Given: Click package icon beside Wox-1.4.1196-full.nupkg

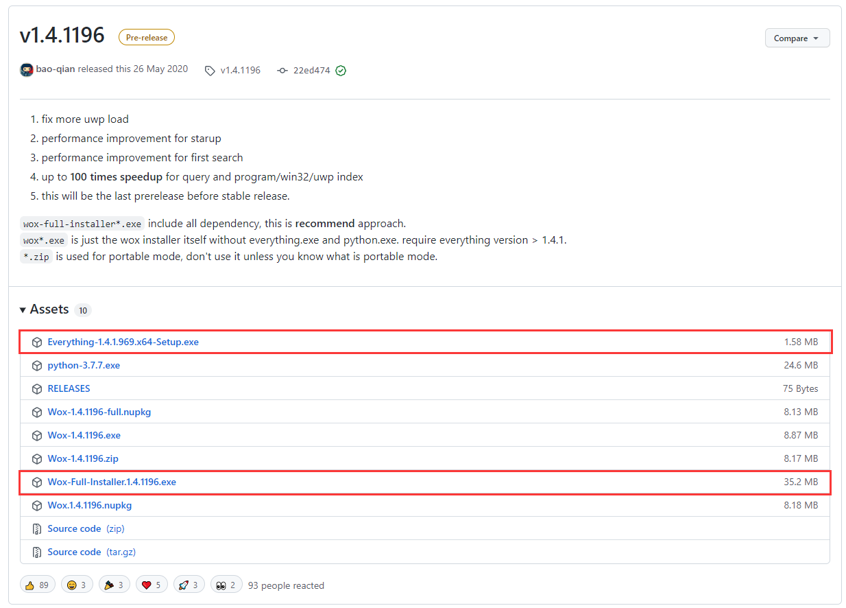Looking at the screenshot, I should coord(37,412).
